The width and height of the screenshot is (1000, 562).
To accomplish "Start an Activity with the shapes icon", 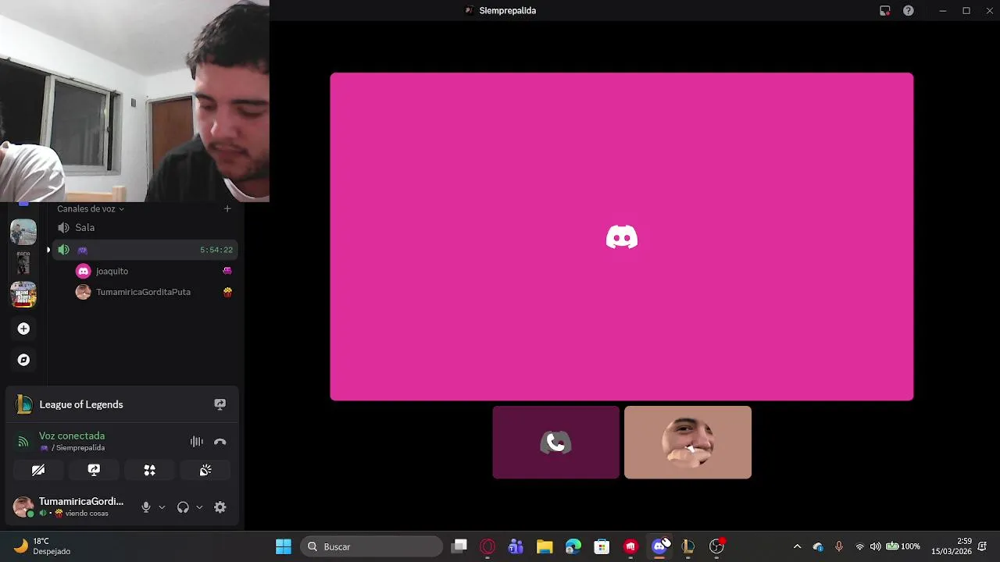I will coord(149,470).
